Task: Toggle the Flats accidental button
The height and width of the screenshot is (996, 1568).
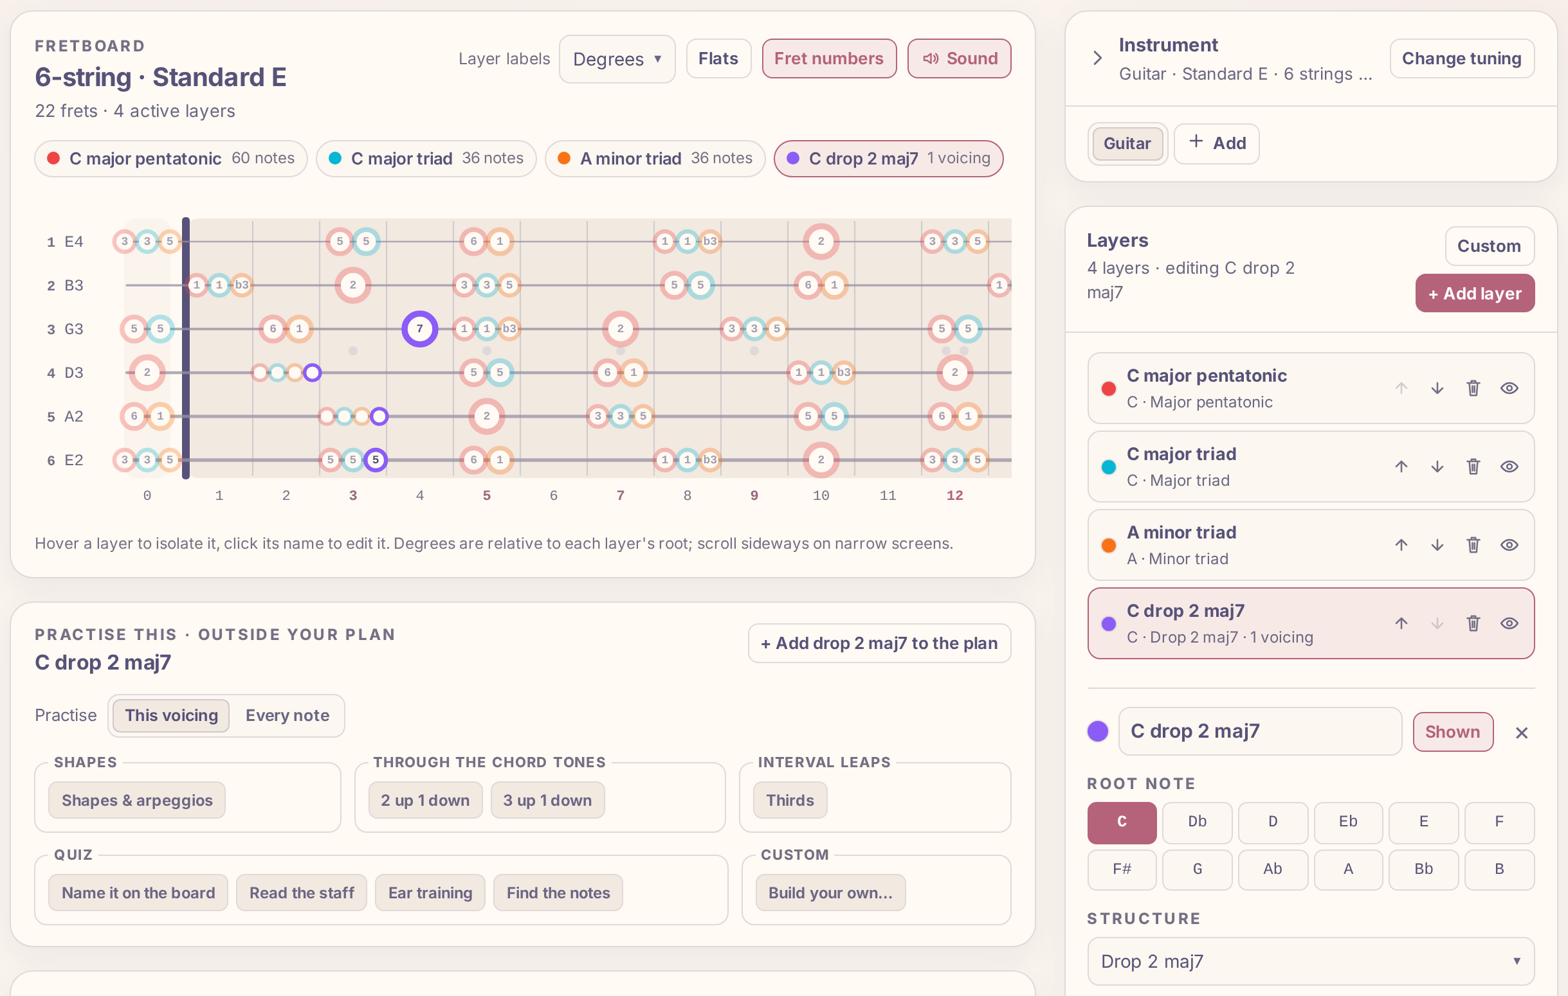Action: (x=718, y=58)
